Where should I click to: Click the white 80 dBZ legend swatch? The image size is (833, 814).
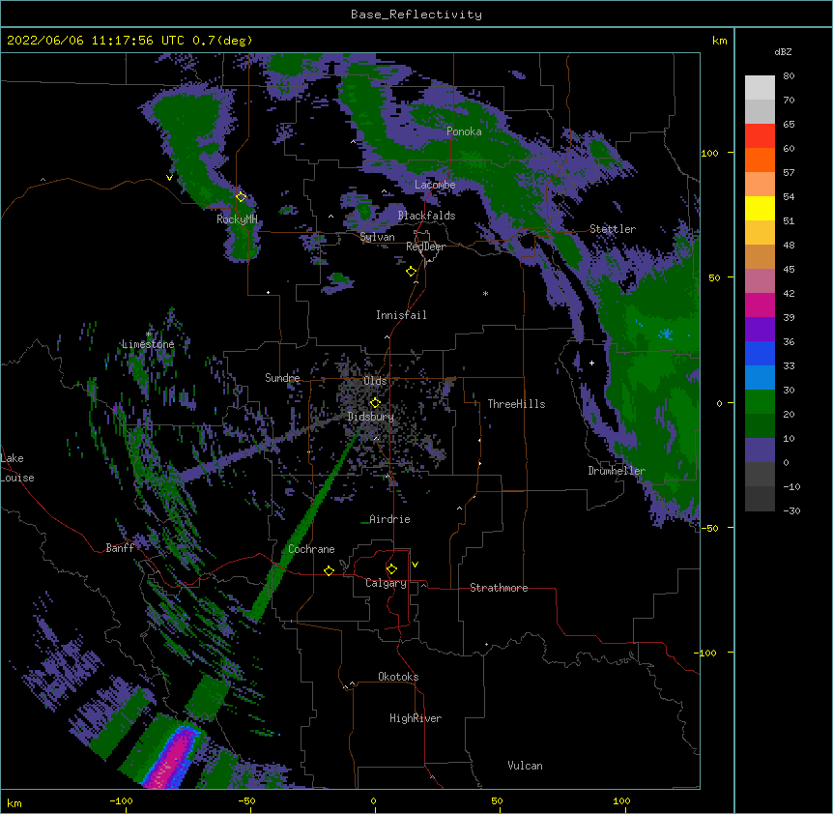coord(760,87)
